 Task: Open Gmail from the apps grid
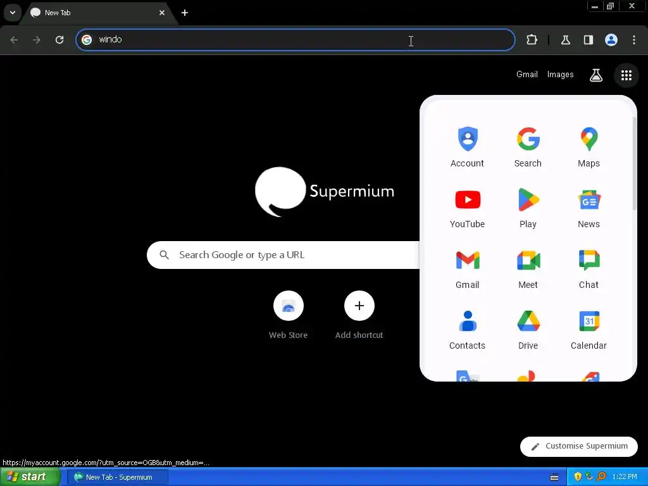468,268
